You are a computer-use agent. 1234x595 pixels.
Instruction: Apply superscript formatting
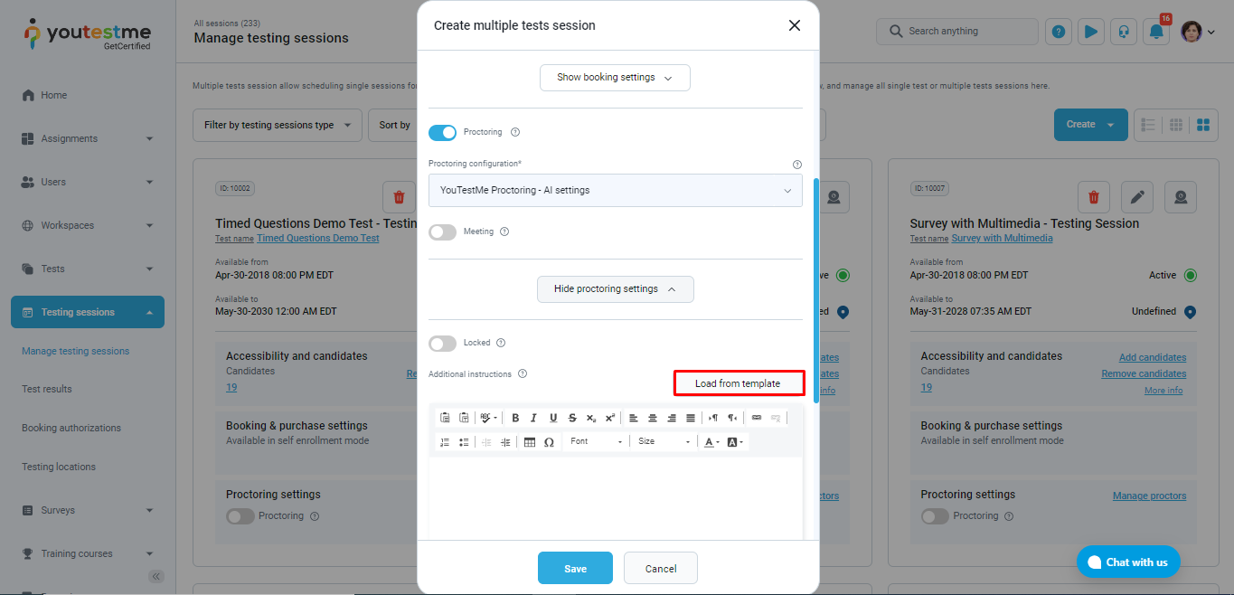(610, 418)
